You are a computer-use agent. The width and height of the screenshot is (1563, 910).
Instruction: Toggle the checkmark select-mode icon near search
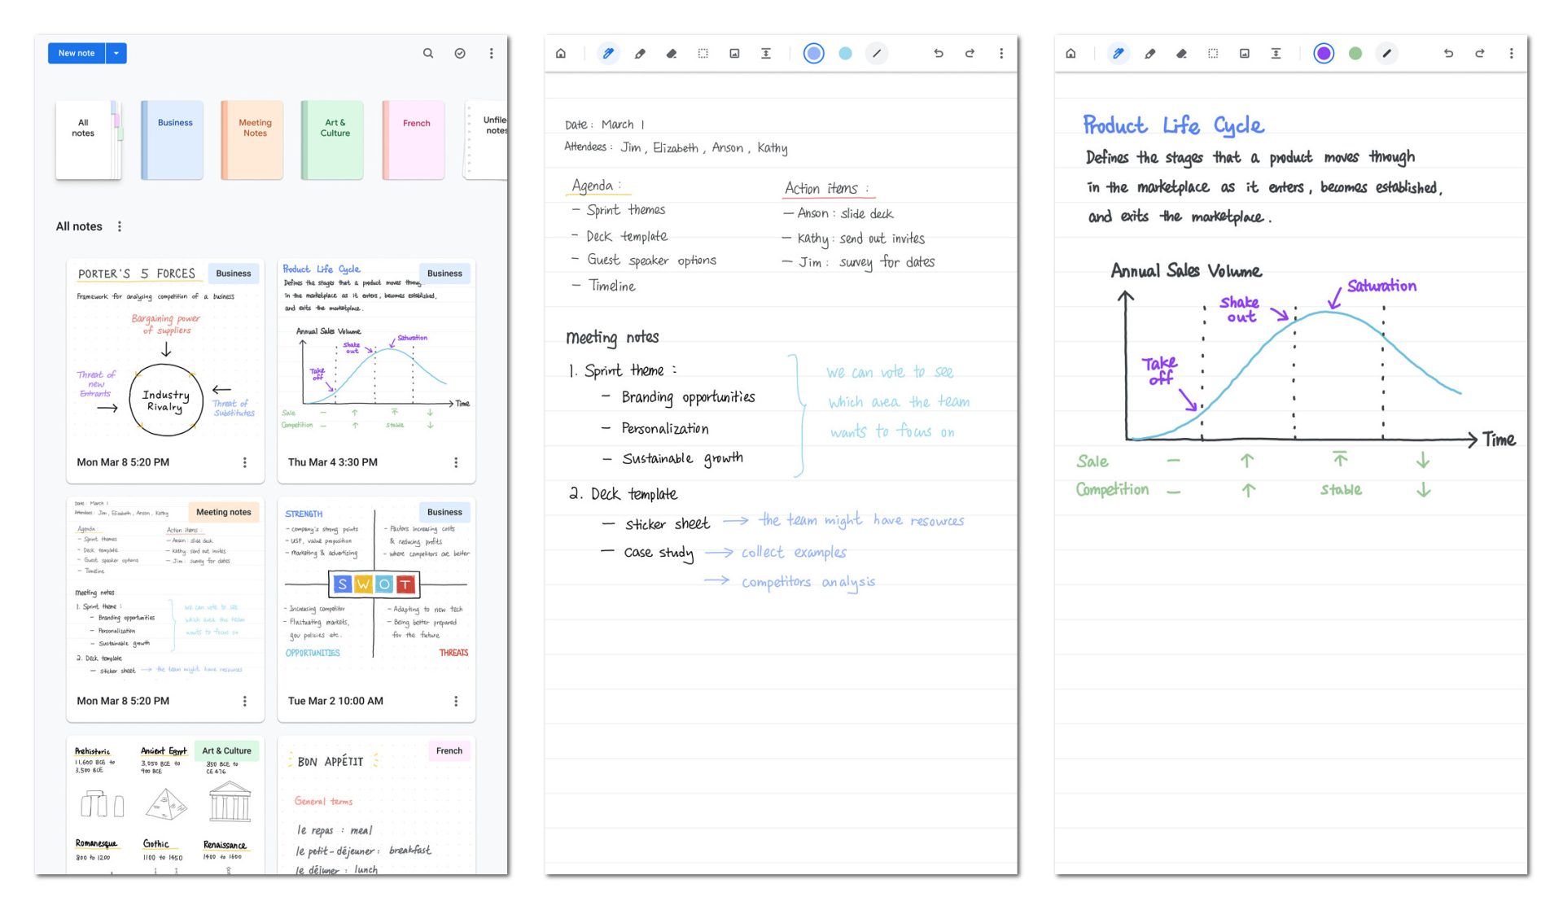click(x=460, y=54)
